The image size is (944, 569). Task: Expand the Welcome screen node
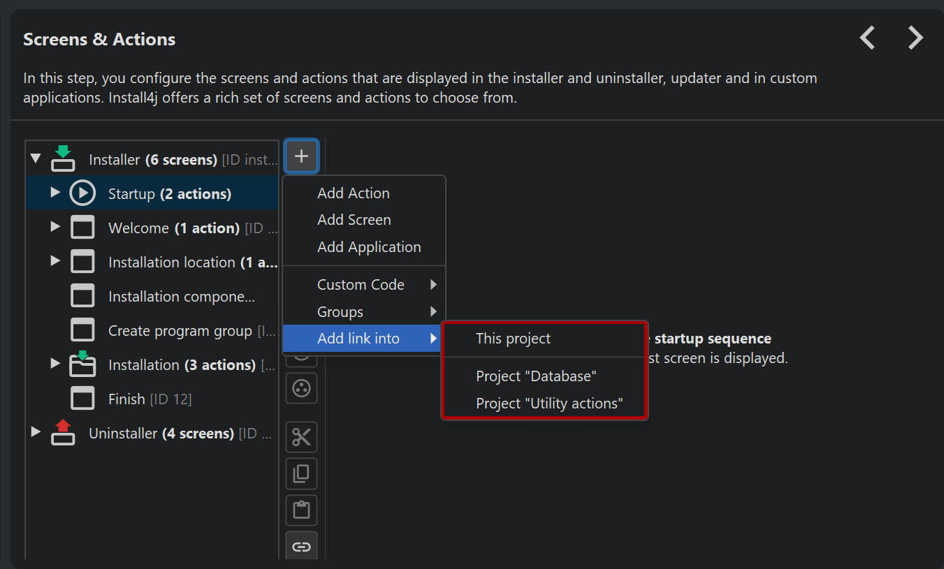pos(55,227)
